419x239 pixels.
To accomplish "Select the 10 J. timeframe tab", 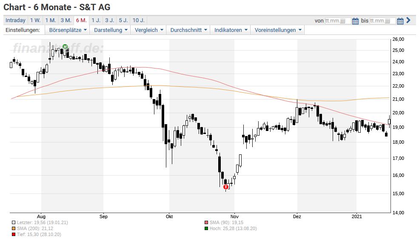I will [138, 20].
